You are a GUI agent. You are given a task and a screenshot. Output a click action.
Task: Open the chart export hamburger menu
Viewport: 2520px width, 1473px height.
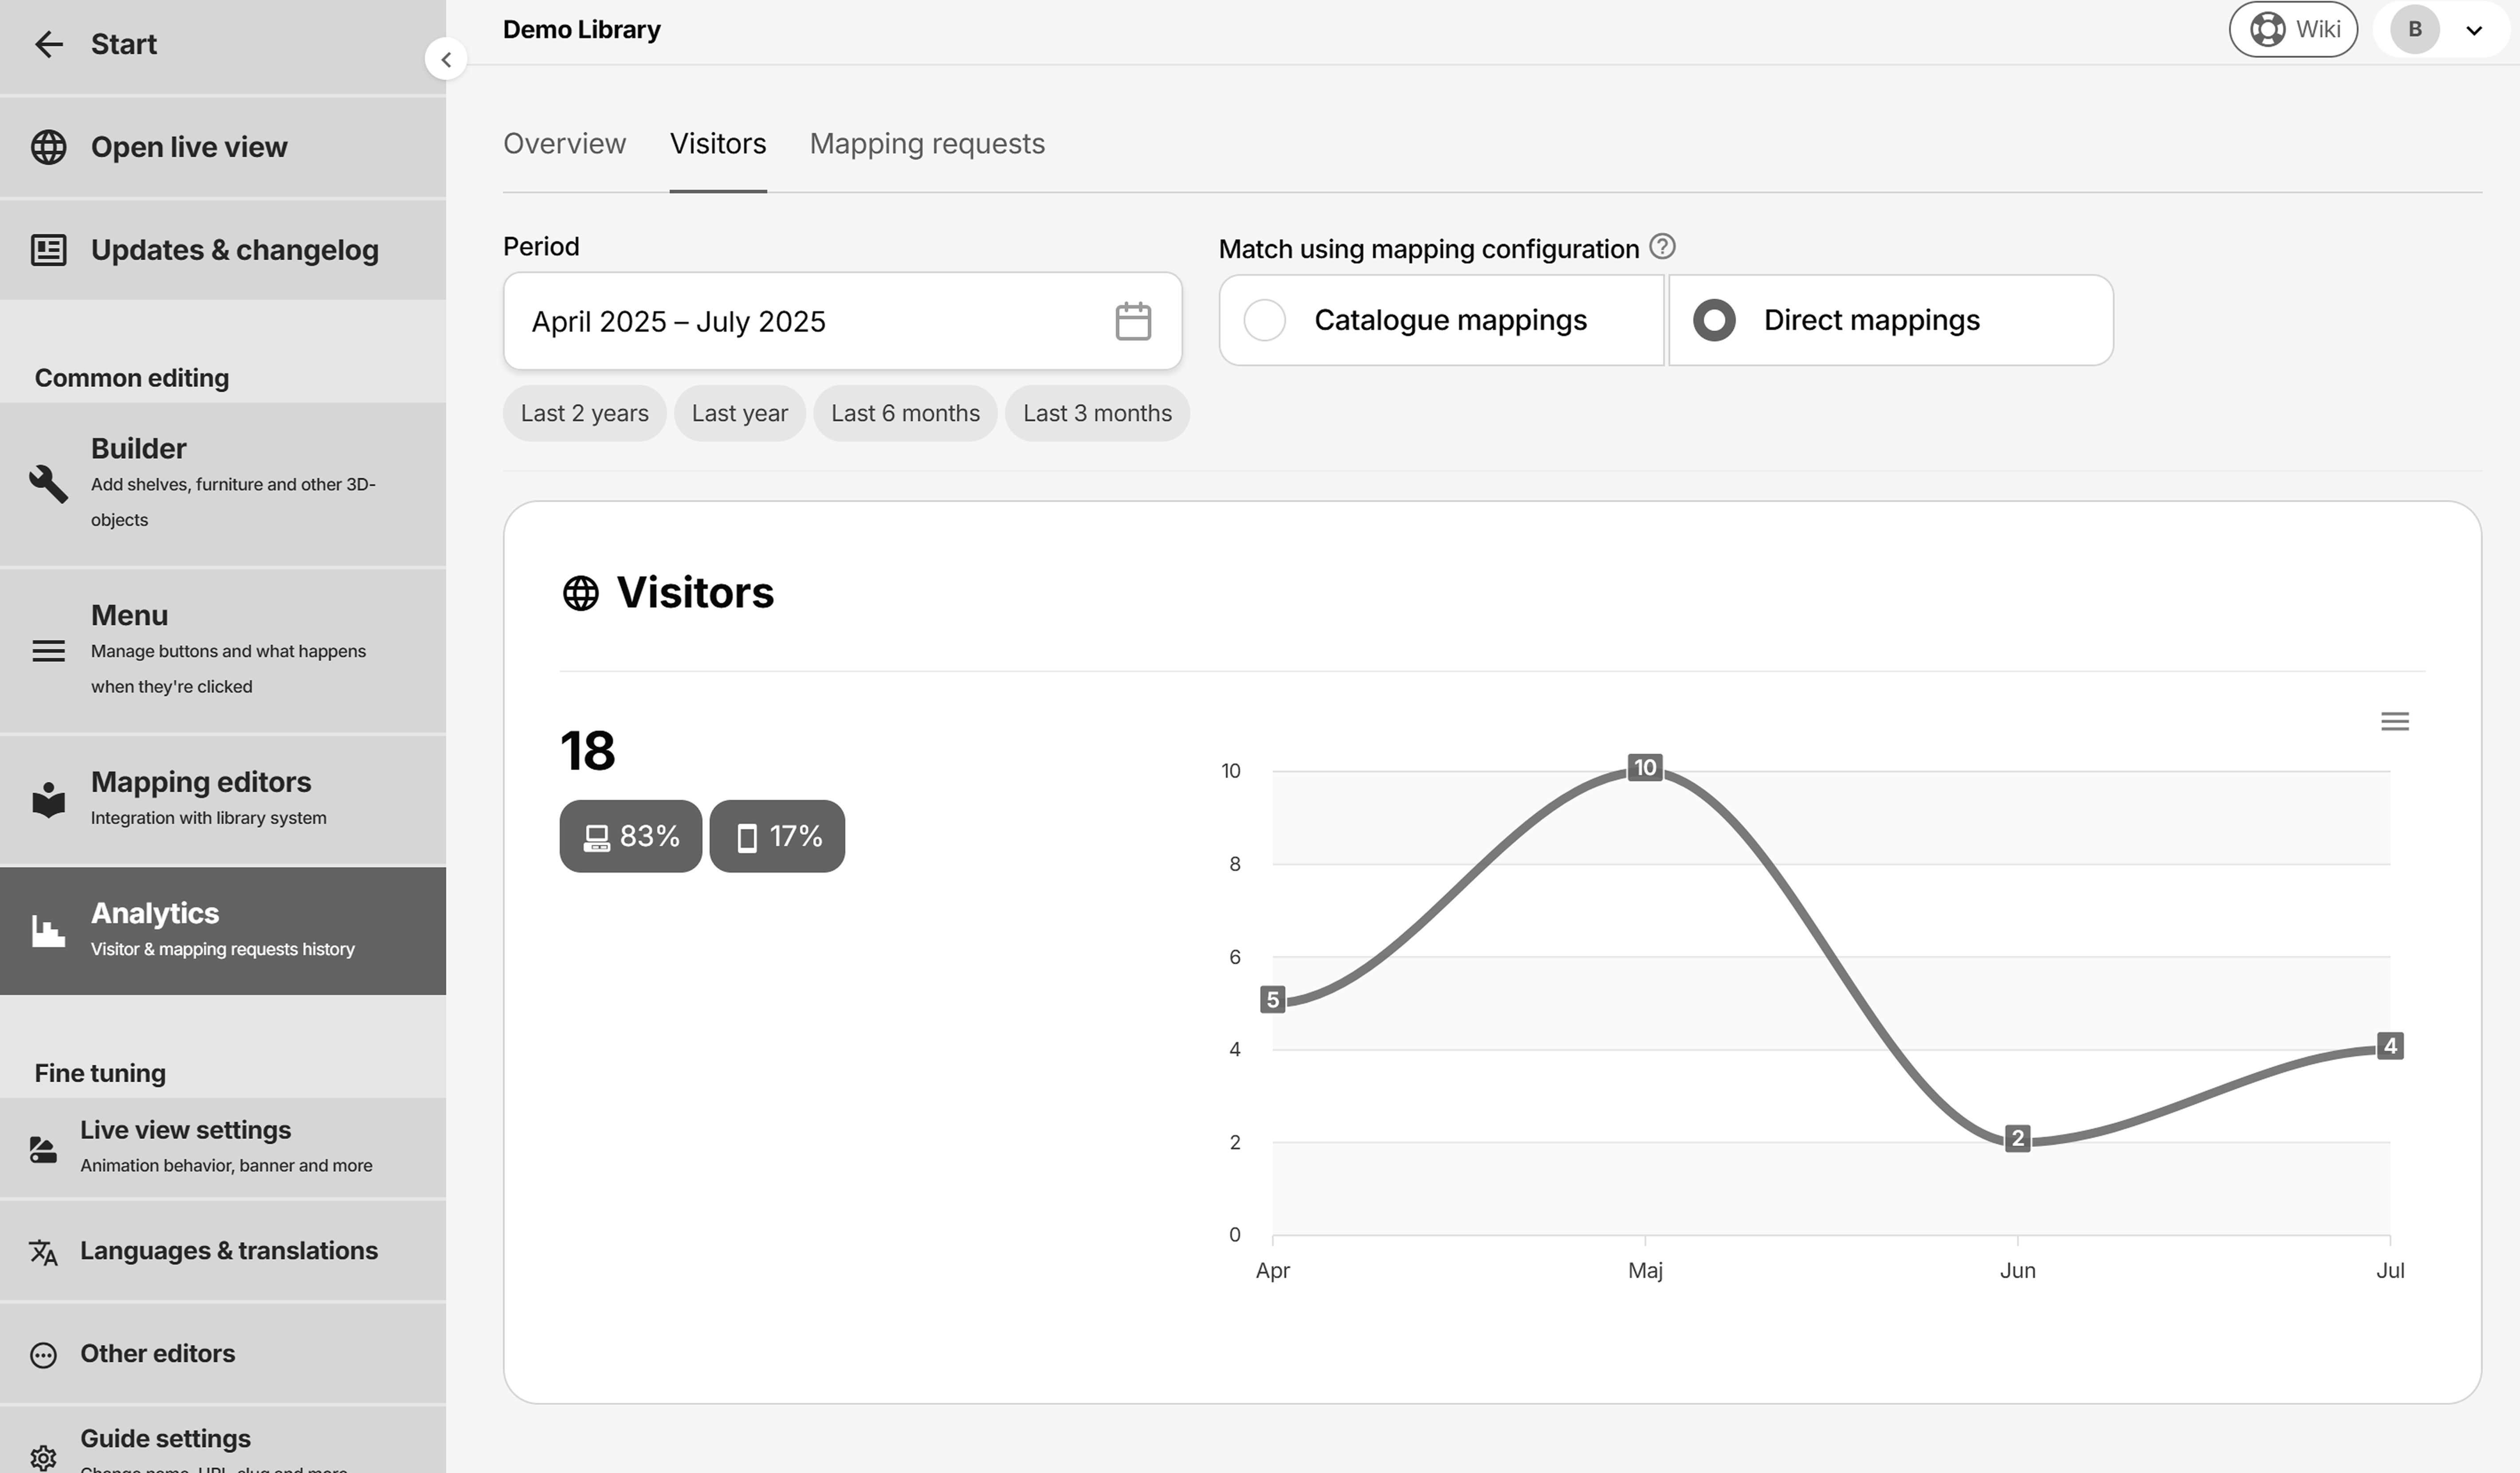[x=2395, y=720]
